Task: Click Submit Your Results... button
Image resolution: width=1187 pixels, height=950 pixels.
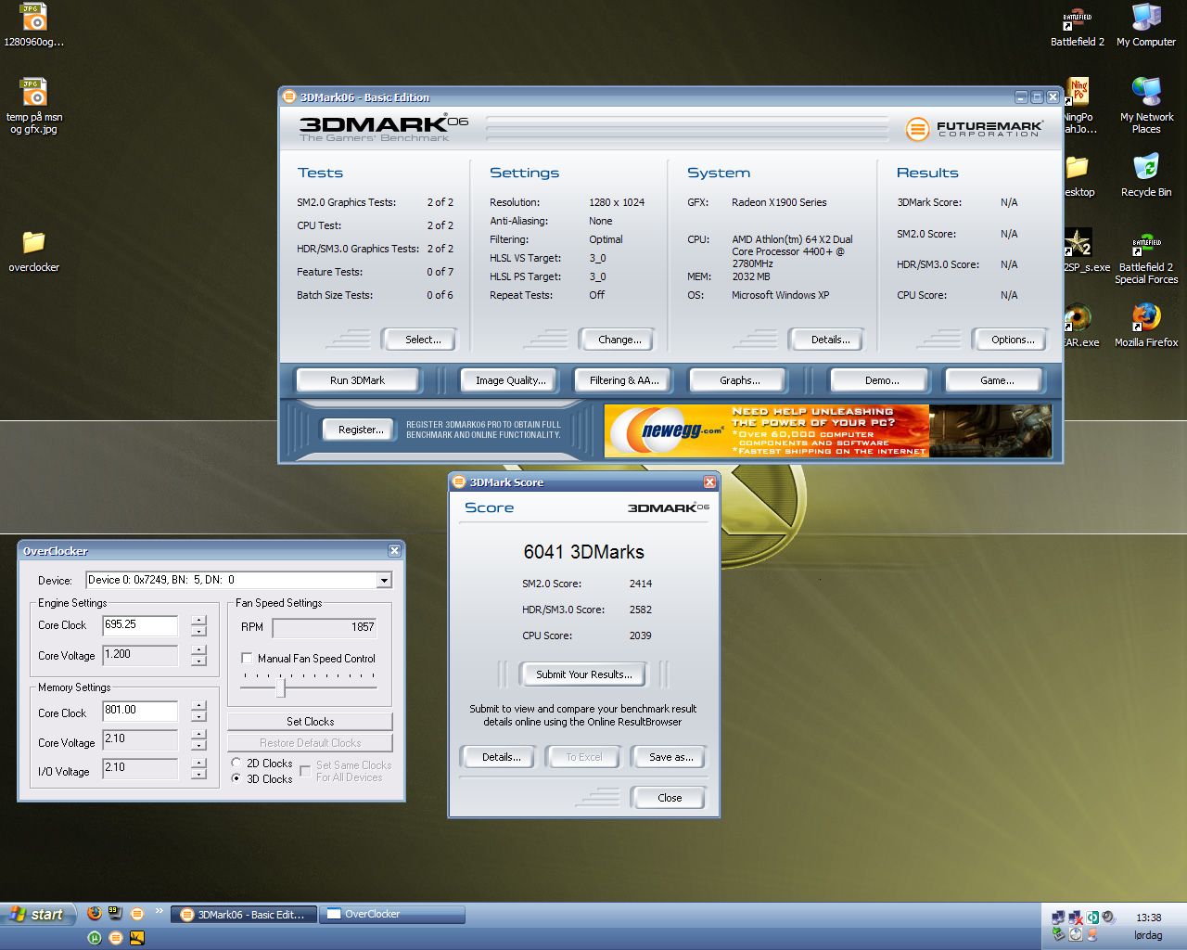Action: coord(584,674)
